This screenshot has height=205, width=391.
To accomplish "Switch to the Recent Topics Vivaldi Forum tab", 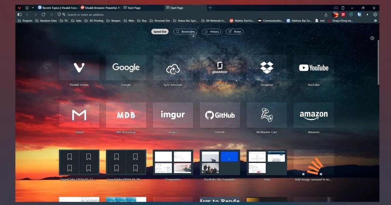I will (58, 8).
